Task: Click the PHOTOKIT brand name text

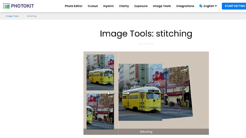Action: point(22,6)
